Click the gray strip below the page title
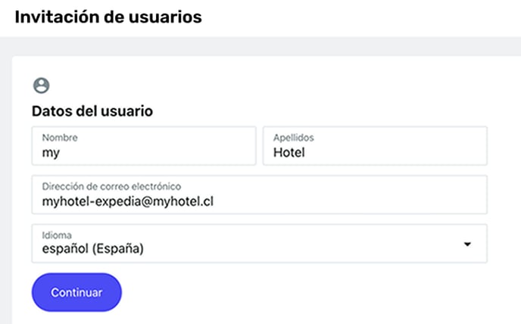Screen dimensions: 521x324 coord(260,46)
